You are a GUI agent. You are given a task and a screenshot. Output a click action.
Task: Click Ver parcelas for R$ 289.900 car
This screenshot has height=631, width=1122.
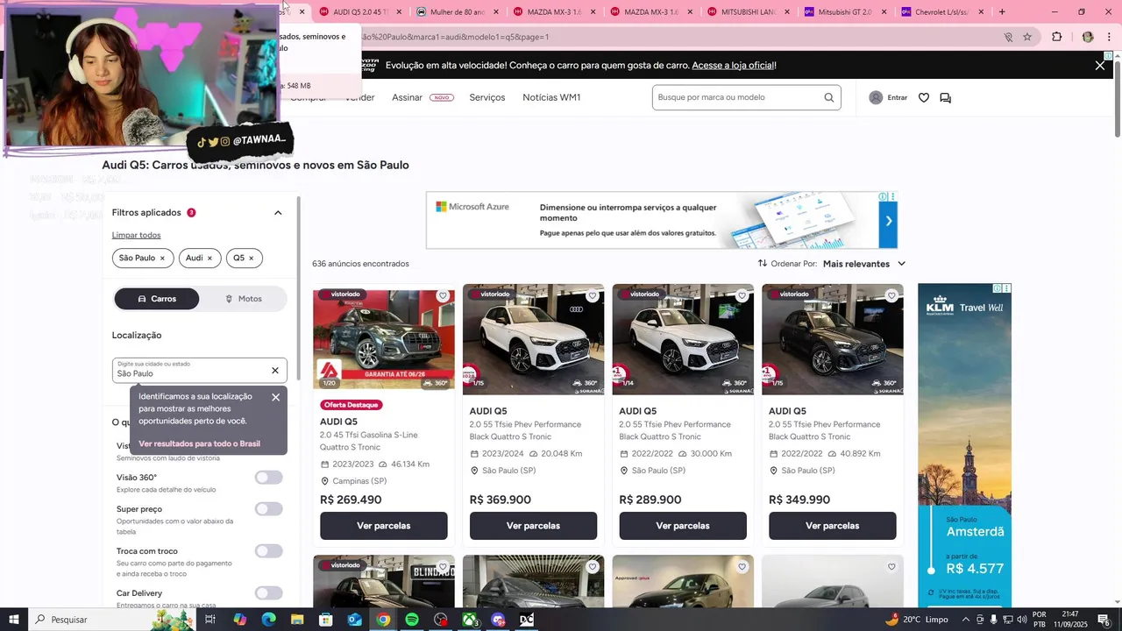[683, 526]
